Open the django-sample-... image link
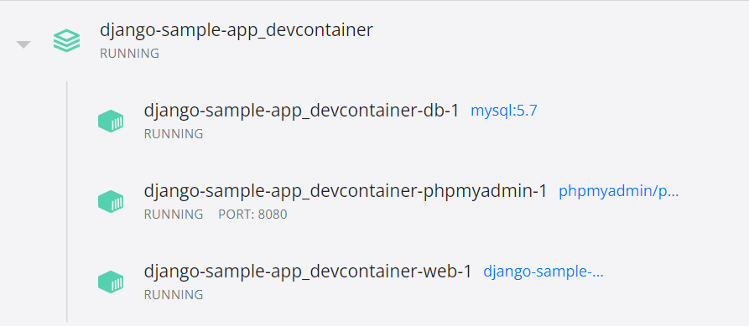The height and width of the screenshot is (326, 749). pos(544,272)
